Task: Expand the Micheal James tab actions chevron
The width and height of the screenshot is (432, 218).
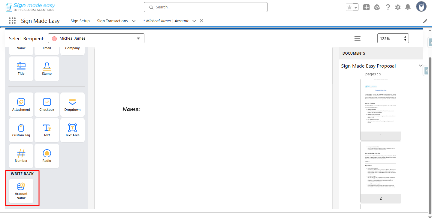Action: click(194, 21)
